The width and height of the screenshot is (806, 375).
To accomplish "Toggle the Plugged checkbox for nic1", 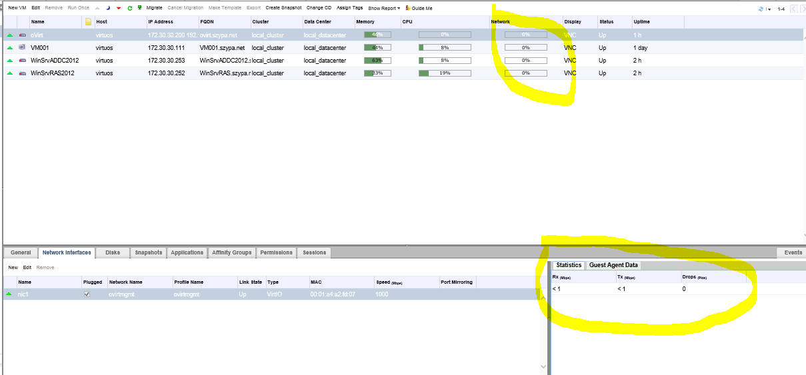I will pos(87,294).
